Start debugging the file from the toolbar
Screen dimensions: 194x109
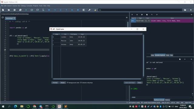(49, 10)
